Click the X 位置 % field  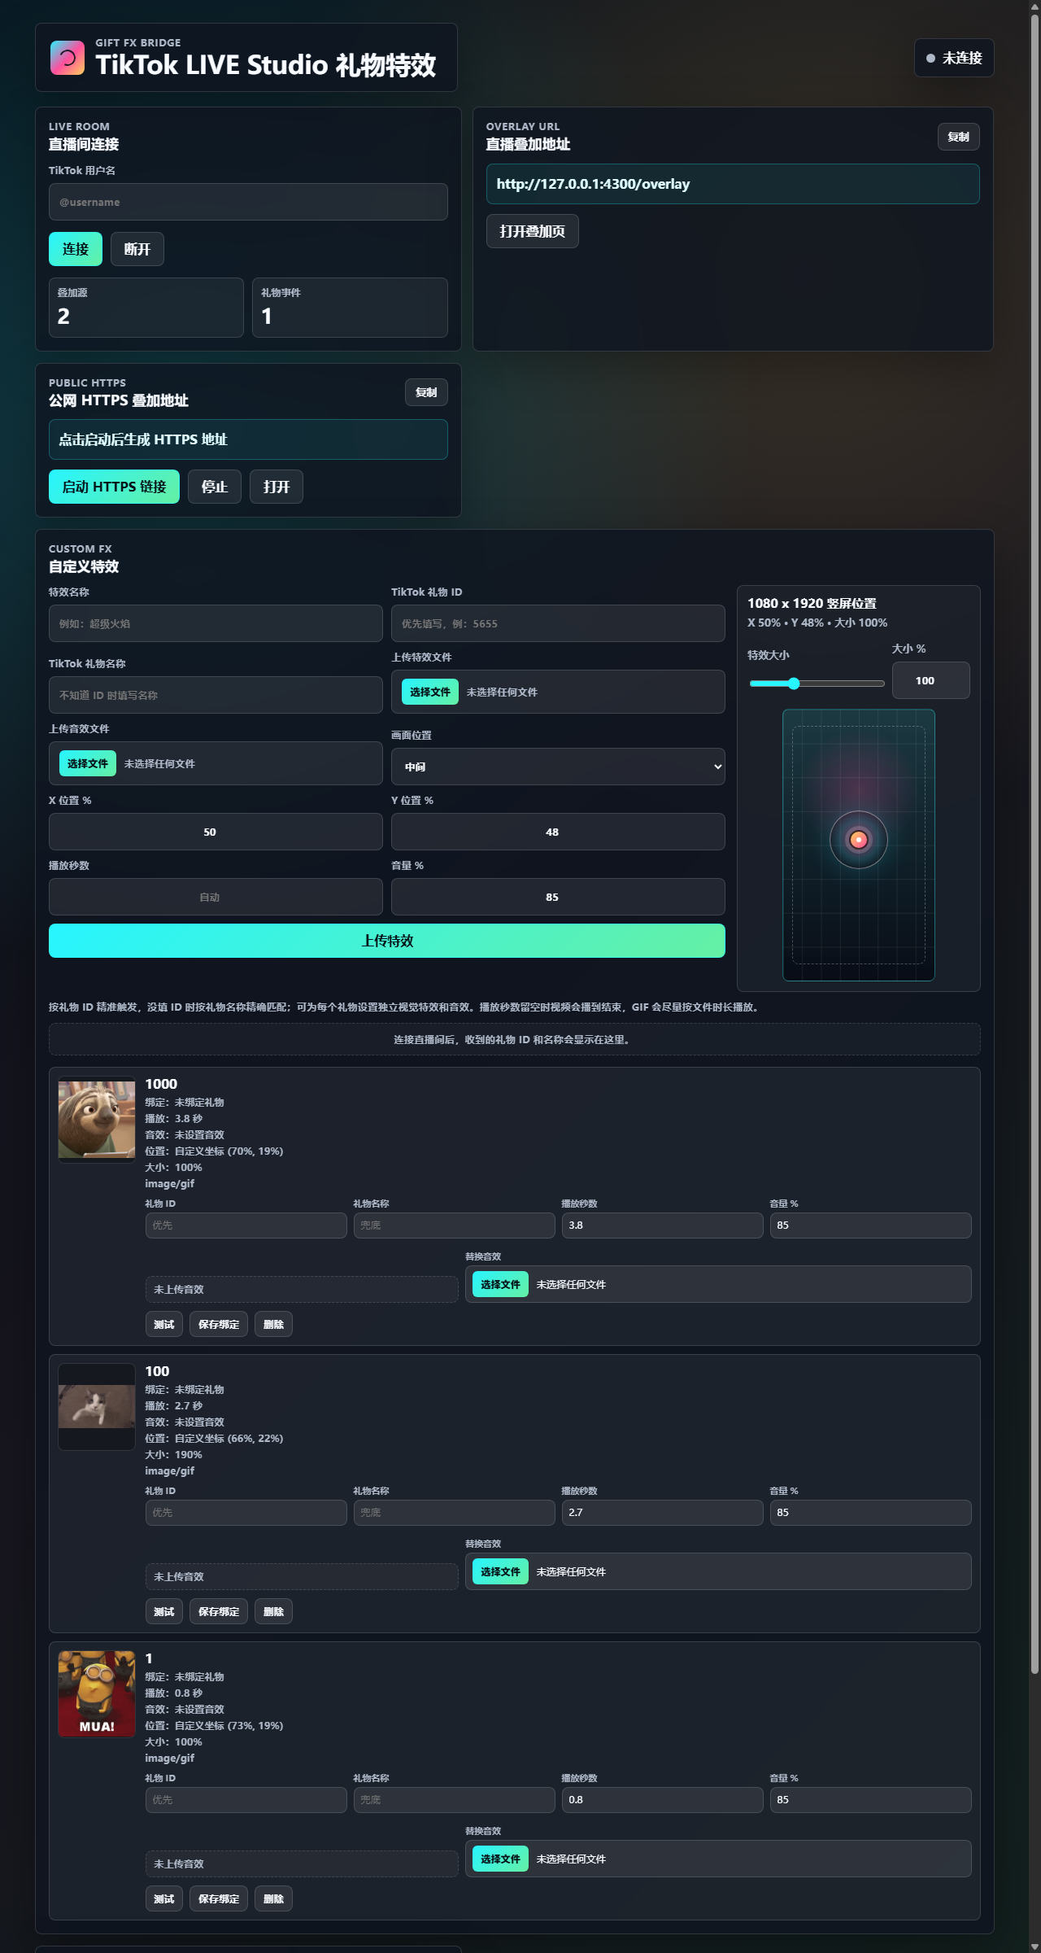click(x=216, y=832)
